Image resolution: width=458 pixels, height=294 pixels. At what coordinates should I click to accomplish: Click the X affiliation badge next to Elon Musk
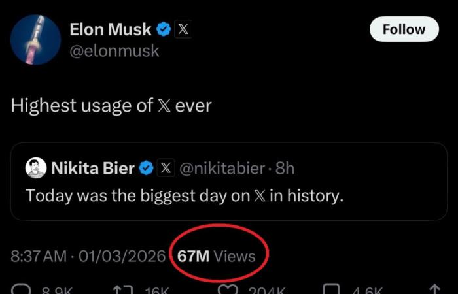point(184,29)
